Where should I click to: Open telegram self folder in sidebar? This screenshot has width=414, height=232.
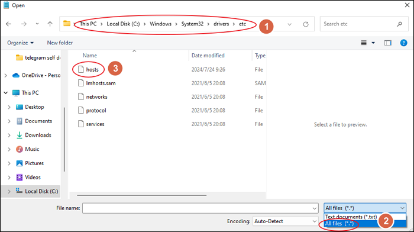[x=38, y=57]
